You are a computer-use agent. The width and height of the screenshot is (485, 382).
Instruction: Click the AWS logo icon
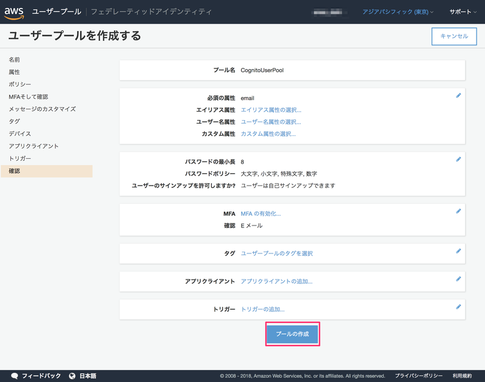(x=14, y=13)
